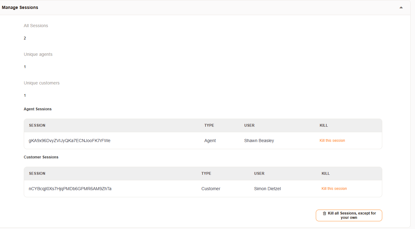Click the SESSION column header in agent table

point(37,125)
